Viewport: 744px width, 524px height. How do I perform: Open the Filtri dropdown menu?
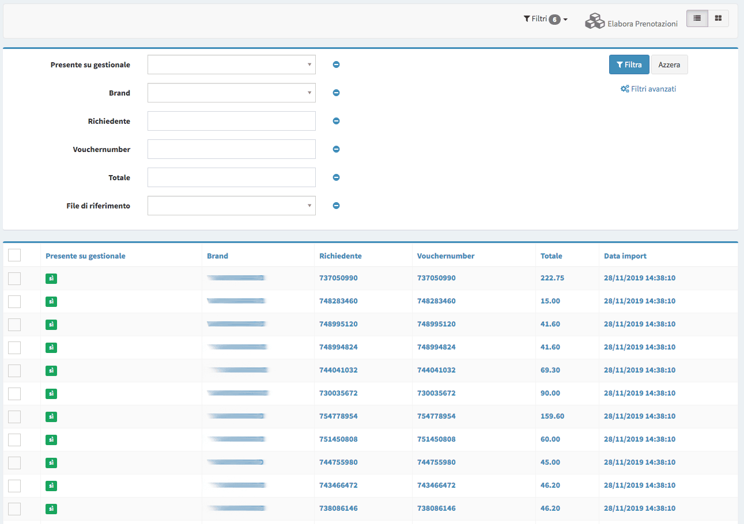click(x=545, y=19)
